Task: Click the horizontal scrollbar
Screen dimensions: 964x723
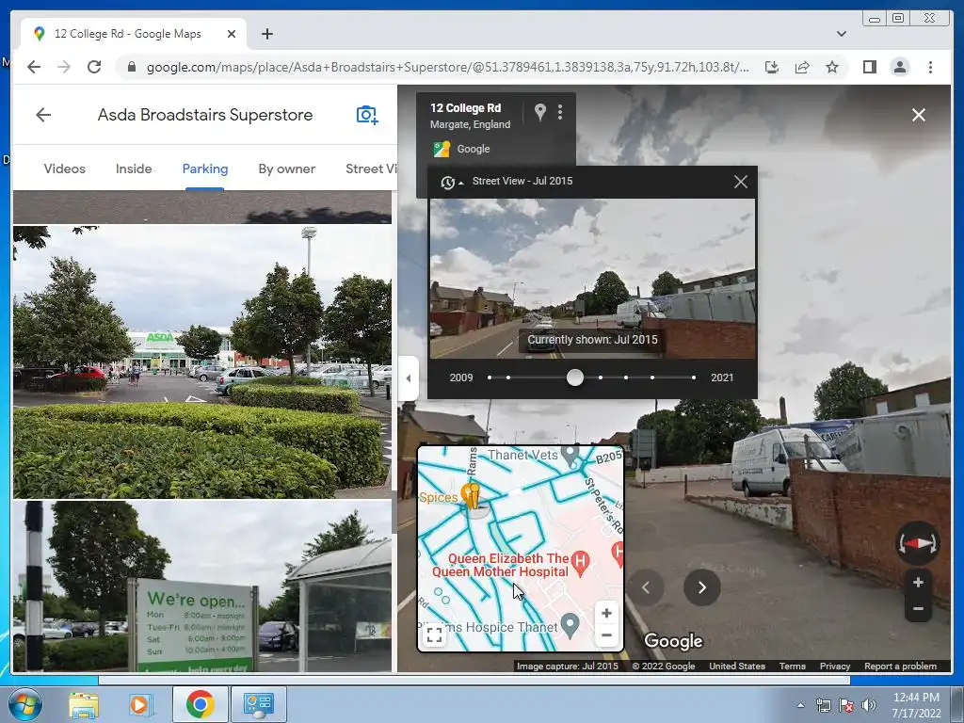Action: 474,681
